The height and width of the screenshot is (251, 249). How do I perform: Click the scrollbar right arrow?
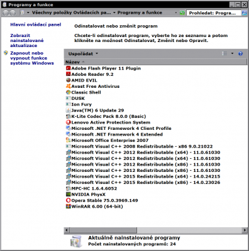[245, 230]
